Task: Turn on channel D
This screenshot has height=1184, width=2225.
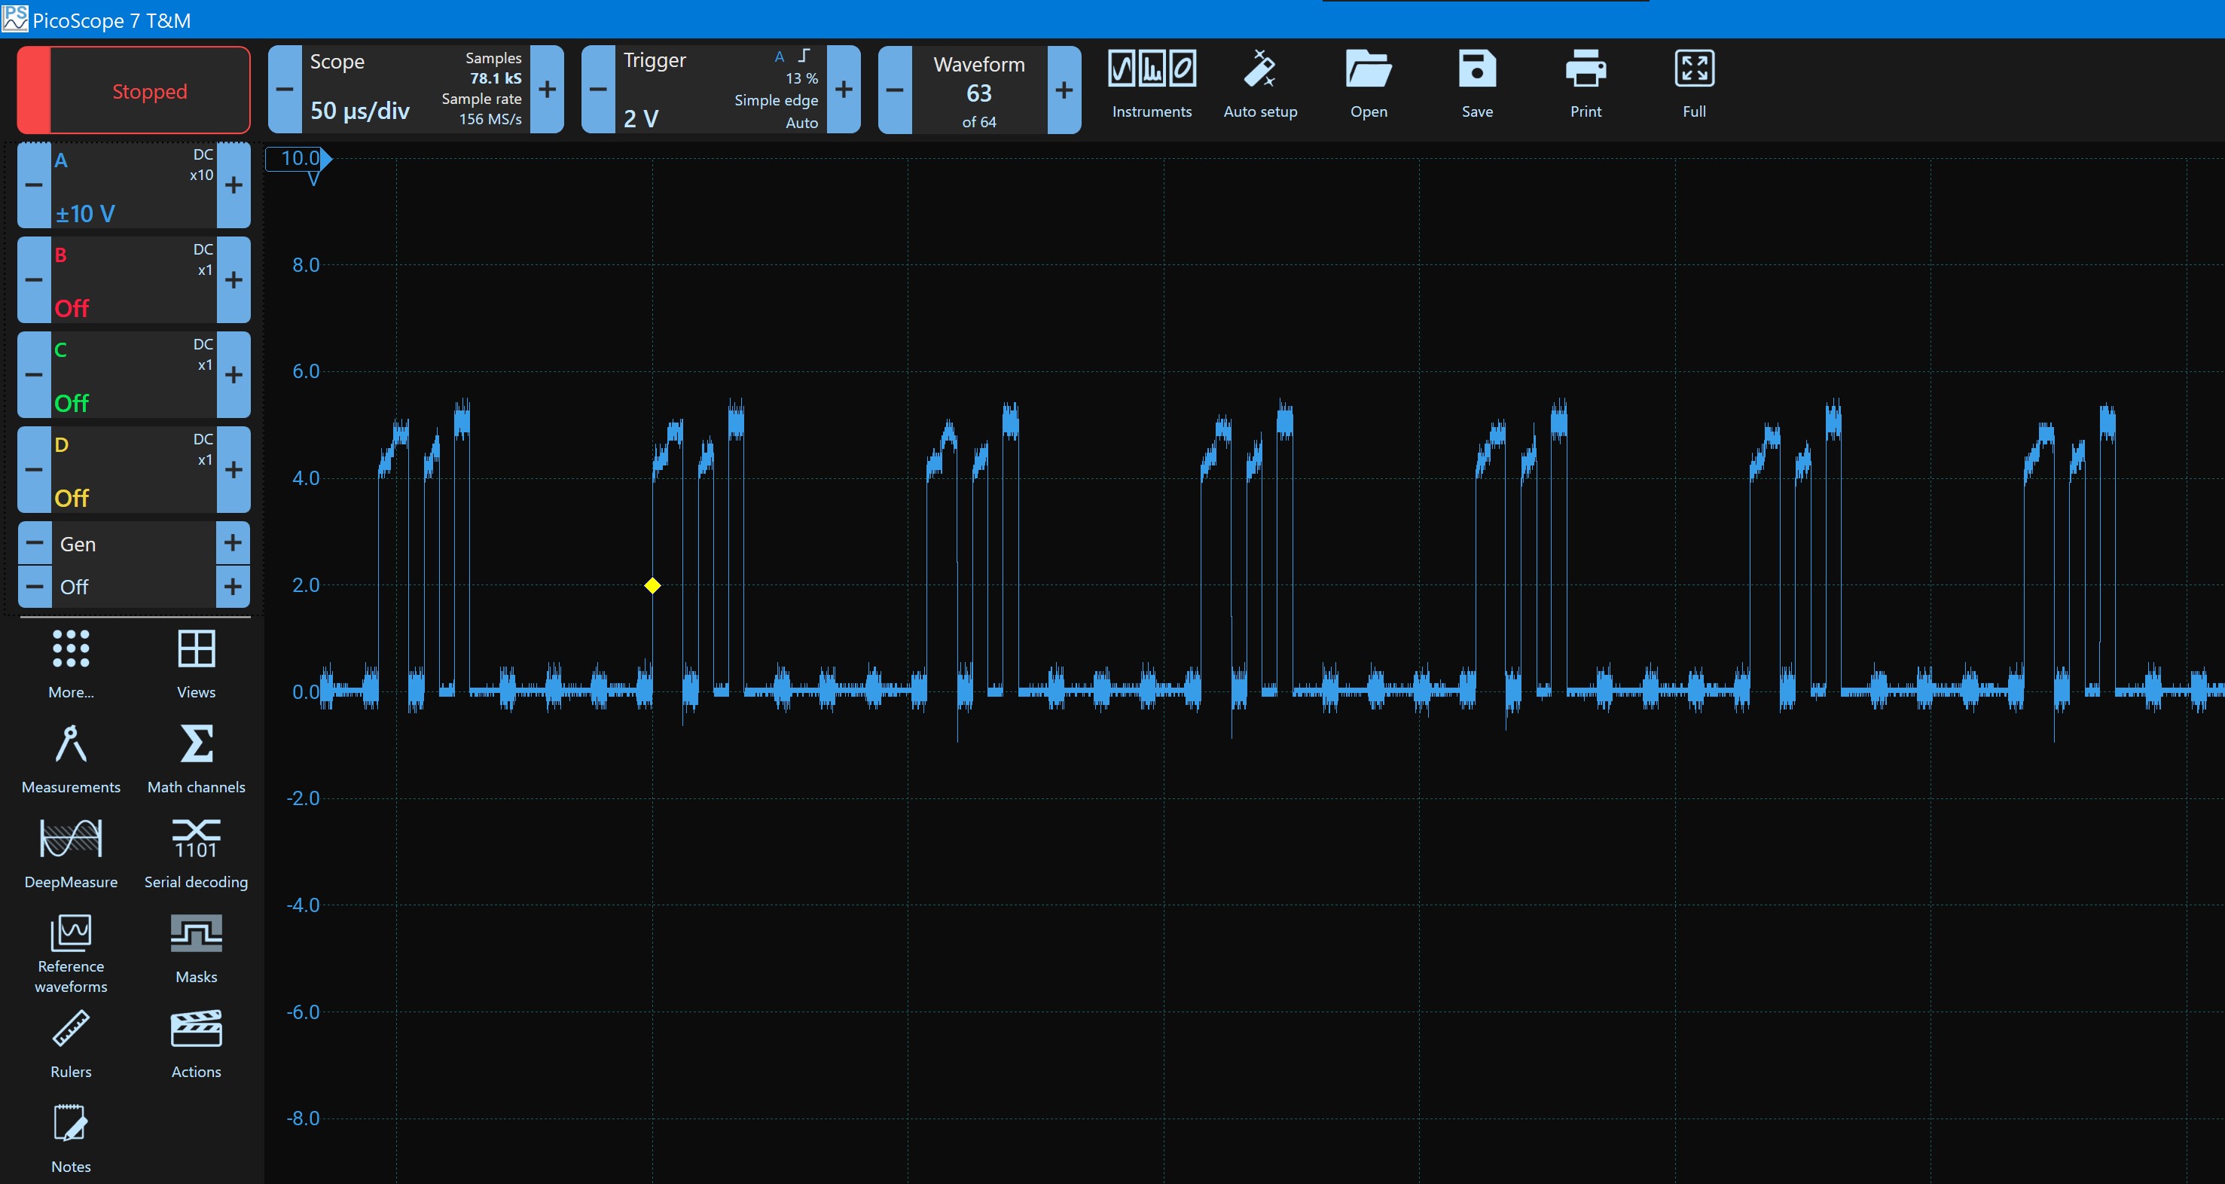Action: (x=134, y=471)
